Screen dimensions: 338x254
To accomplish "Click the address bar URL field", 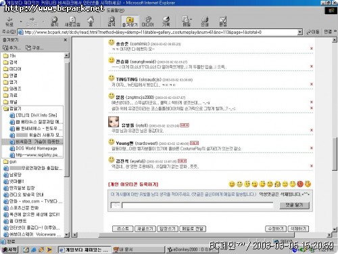I will pos(158,33).
